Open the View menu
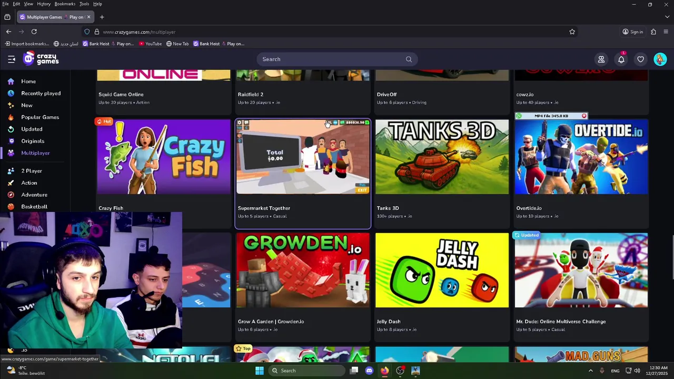The height and width of the screenshot is (379, 674). pos(28,4)
